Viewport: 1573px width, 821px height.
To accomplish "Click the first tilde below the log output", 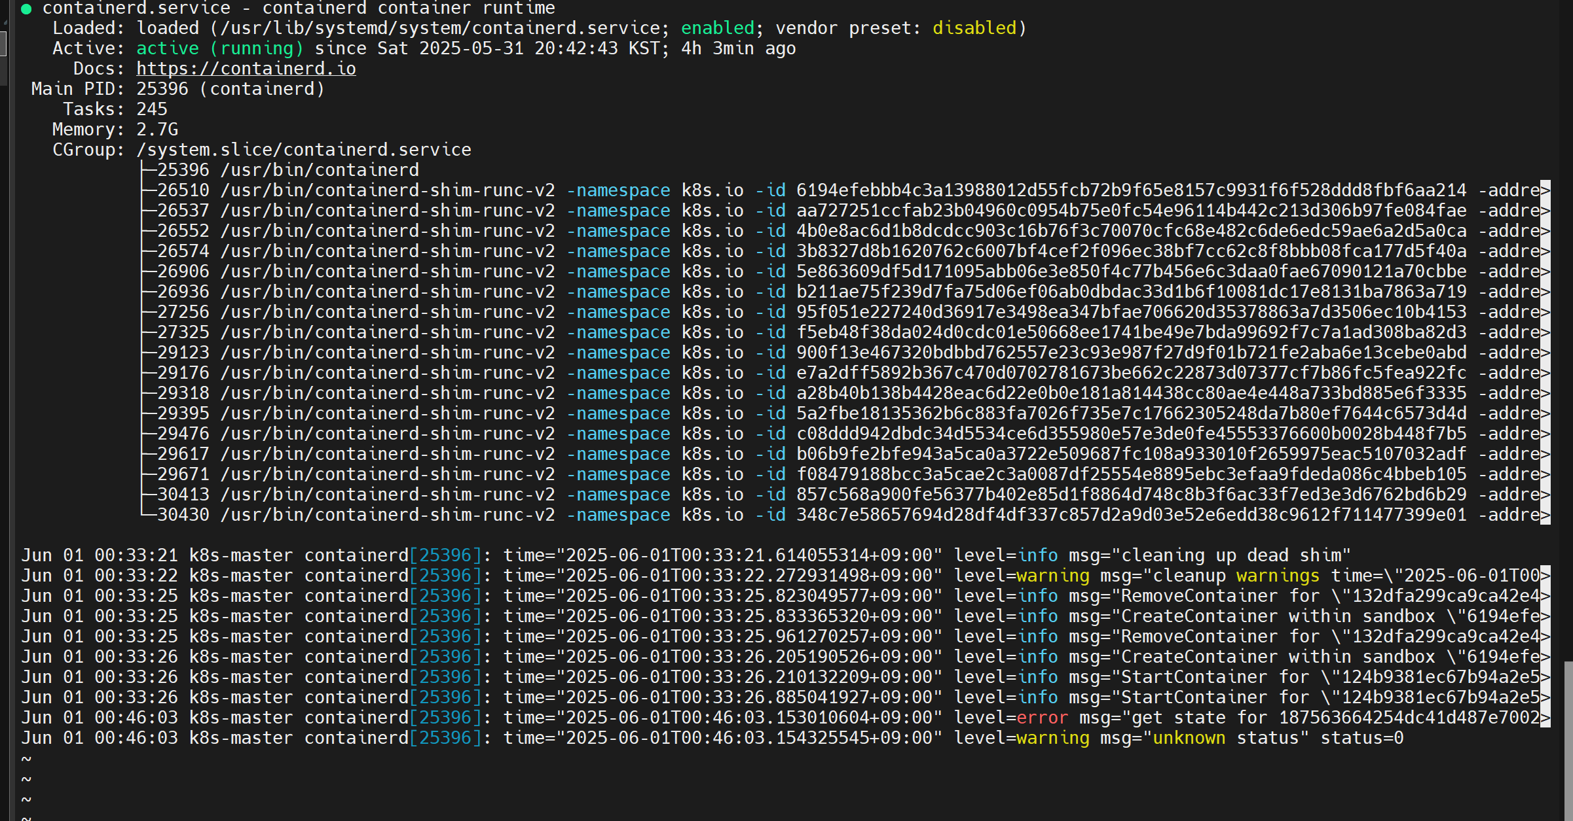I will coord(26,759).
